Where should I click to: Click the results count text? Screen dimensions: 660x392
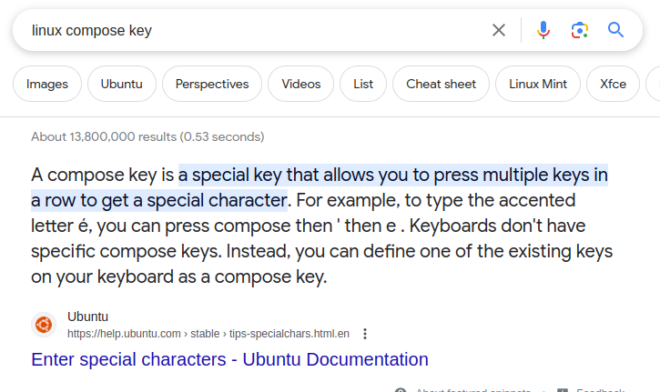(147, 136)
